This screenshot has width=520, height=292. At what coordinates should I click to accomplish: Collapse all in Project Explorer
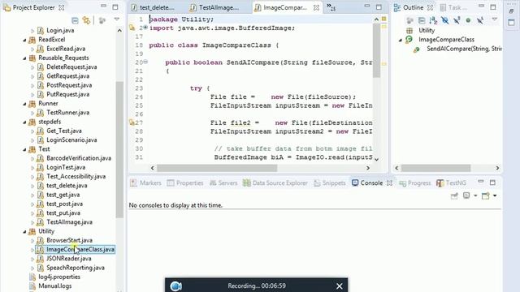coord(75,20)
